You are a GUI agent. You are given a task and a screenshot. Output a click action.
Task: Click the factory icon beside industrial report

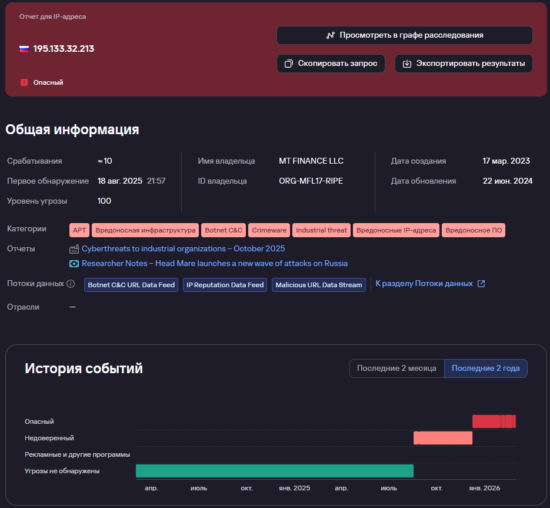[74, 249]
